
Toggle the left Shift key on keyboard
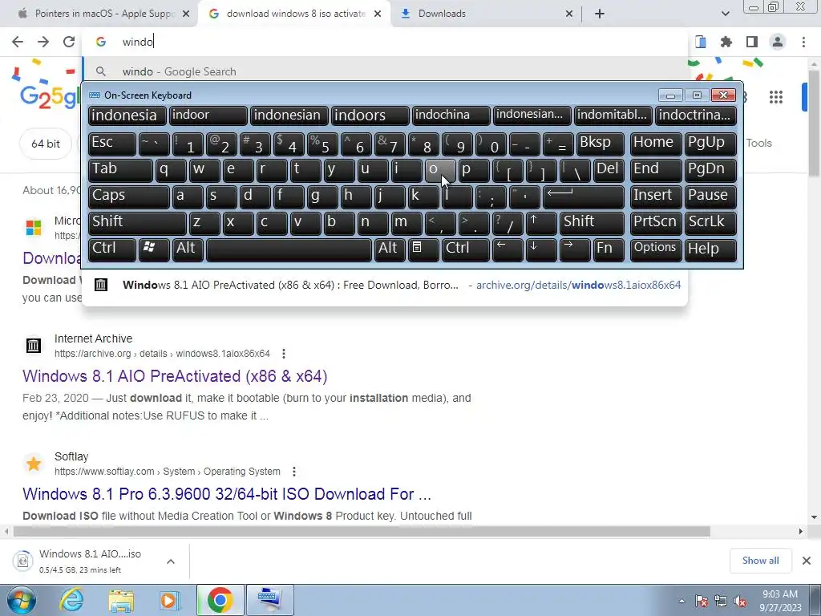(137, 223)
